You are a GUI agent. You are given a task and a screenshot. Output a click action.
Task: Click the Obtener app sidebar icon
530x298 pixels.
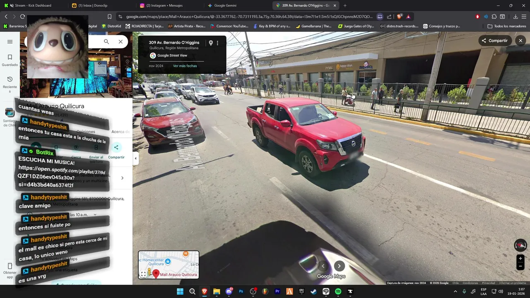point(10,270)
